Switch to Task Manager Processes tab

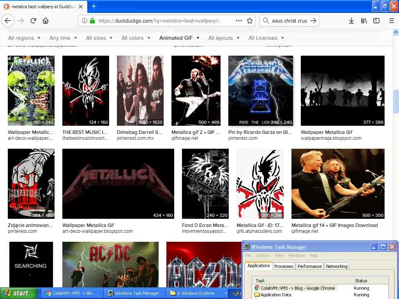(284, 266)
